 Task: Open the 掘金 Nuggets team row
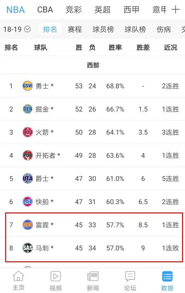click(x=92, y=109)
